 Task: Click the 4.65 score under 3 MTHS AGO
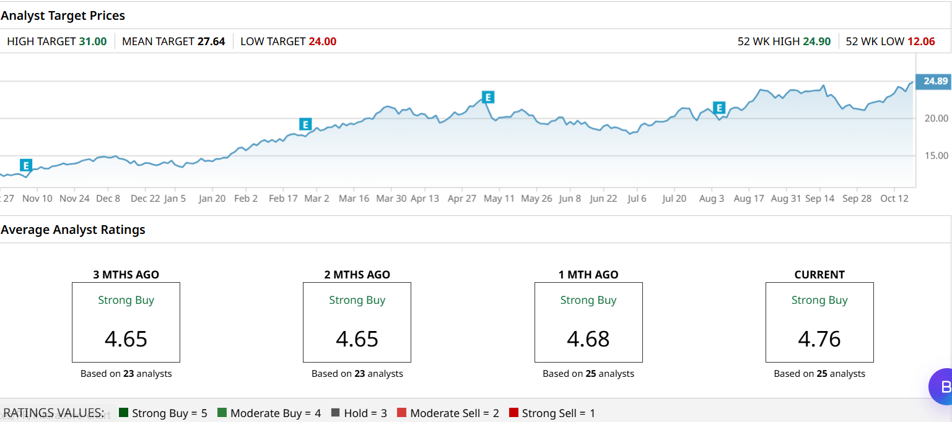(x=126, y=339)
